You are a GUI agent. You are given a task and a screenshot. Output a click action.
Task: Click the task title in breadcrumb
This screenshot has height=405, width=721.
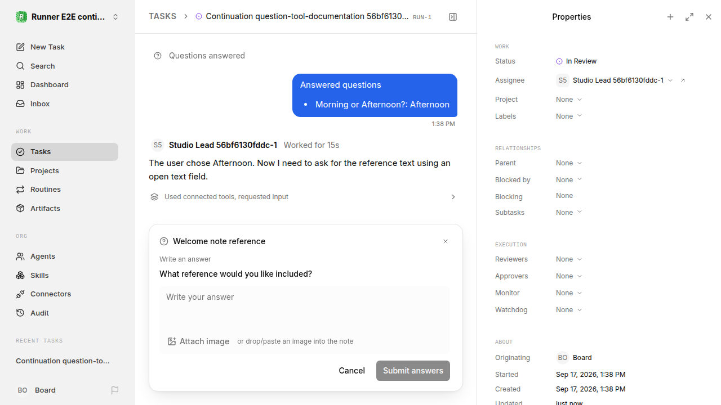point(307,16)
